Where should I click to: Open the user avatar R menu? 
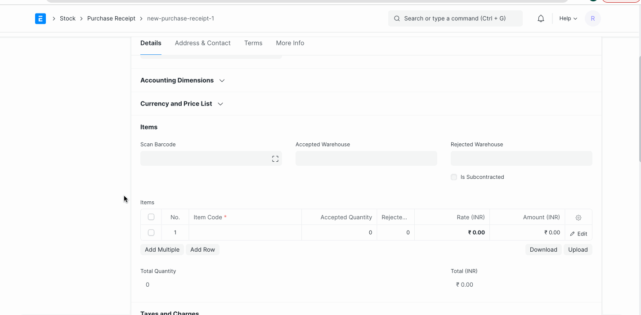tap(592, 18)
